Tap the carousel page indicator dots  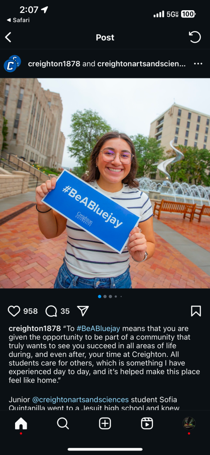(x=110, y=297)
